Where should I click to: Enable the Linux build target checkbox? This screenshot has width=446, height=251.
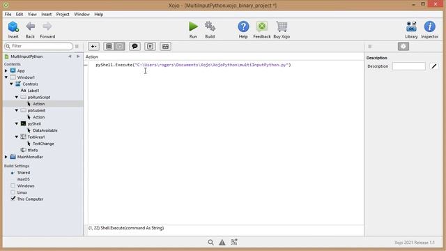click(x=13, y=192)
